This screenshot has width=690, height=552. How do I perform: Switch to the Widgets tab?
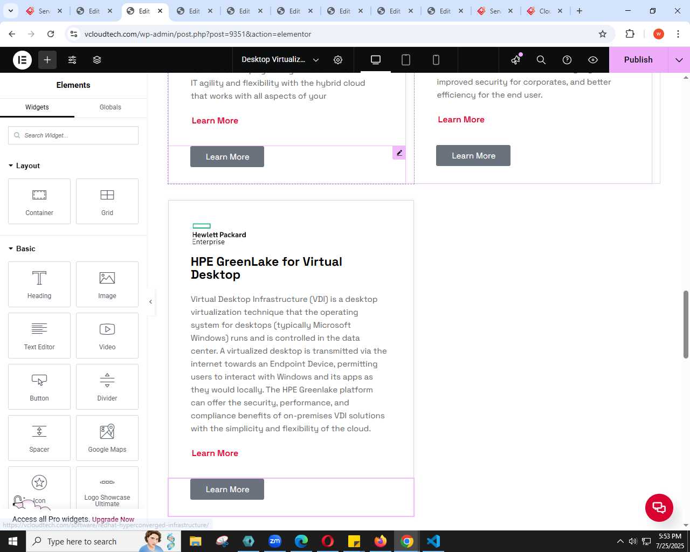pyautogui.click(x=37, y=107)
